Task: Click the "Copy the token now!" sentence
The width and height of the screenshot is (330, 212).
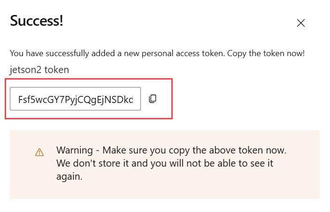Action: [x=266, y=53]
